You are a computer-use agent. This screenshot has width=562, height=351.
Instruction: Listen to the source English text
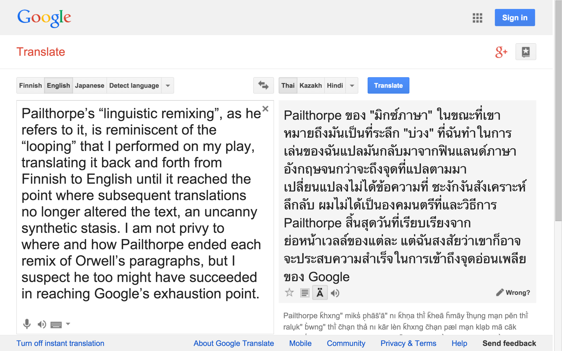(42, 324)
